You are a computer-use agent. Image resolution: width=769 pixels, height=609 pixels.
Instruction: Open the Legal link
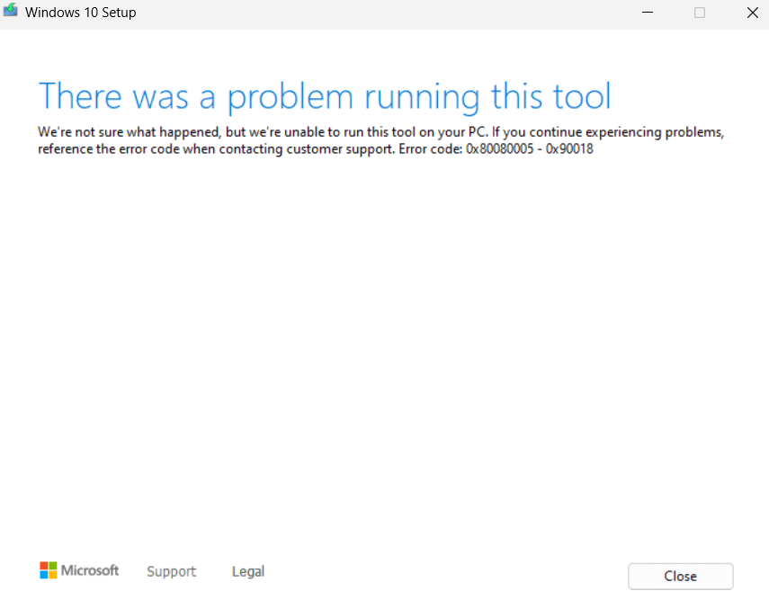pos(248,571)
